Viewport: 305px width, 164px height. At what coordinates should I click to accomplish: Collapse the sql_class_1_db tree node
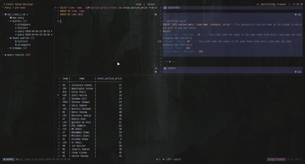pos(3,14)
